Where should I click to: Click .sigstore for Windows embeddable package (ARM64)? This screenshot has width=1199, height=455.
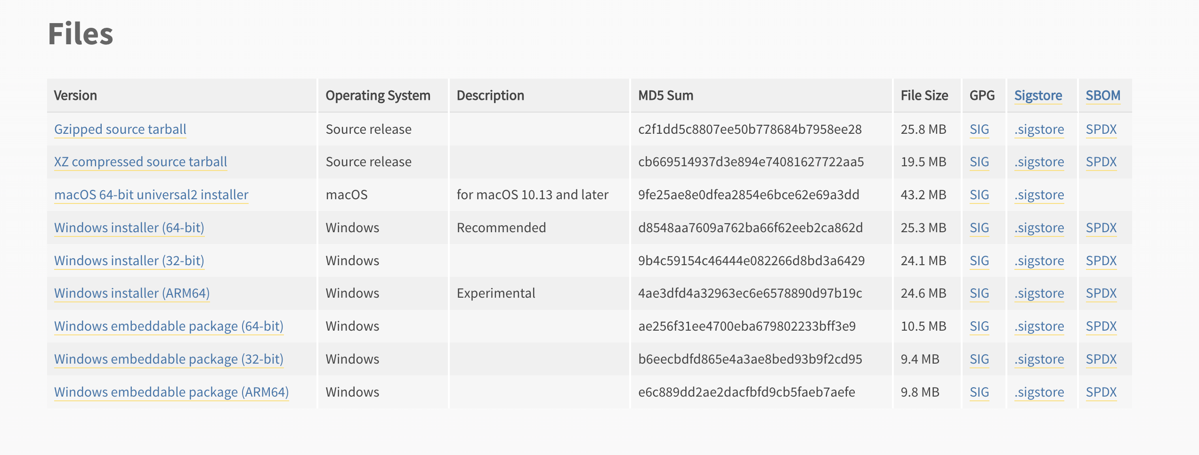pos(1039,392)
